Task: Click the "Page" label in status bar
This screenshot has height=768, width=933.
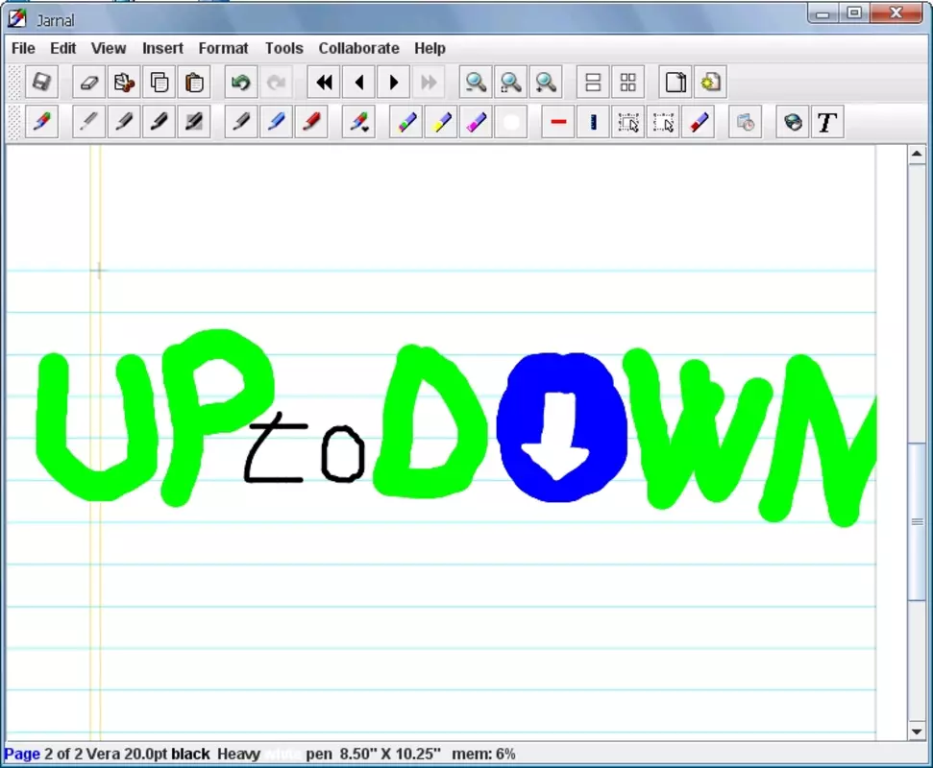Action: (22, 754)
